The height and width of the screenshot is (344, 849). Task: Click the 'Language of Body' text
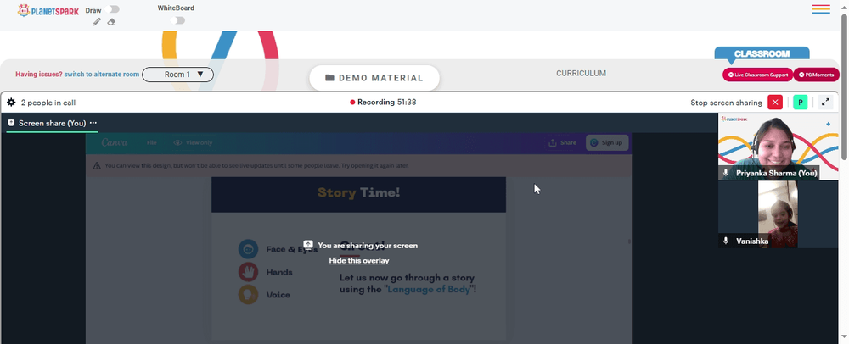(428, 290)
